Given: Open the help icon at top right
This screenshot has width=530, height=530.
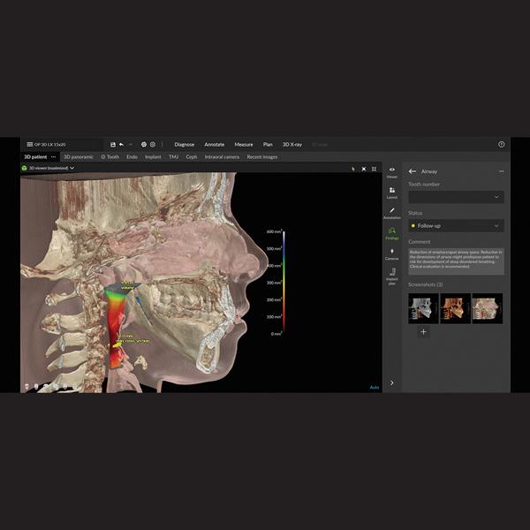Looking at the screenshot, I should pyautogui.click(x=502, y=144).
